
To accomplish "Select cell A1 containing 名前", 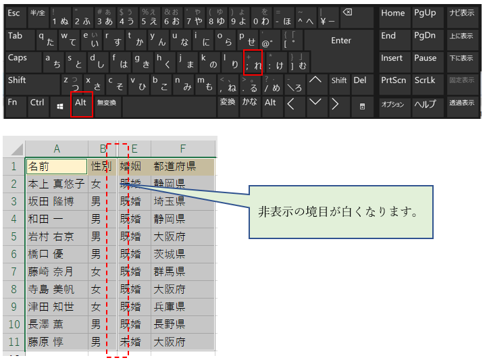I will [56, 166].
